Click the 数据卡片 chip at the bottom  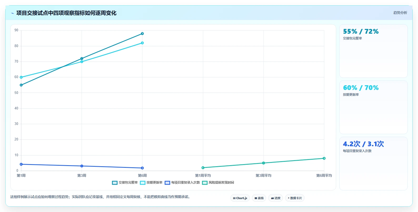[x=295, y=198]
